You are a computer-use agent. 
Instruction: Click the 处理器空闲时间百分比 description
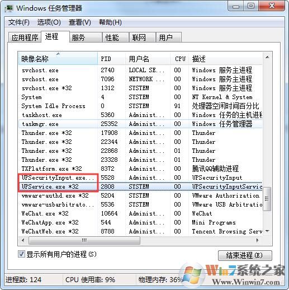coord(225,106)
